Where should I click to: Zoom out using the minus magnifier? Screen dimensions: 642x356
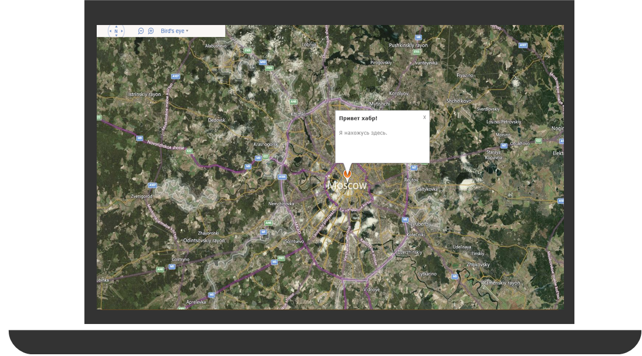pyautogui.click(x=141, y=31)
